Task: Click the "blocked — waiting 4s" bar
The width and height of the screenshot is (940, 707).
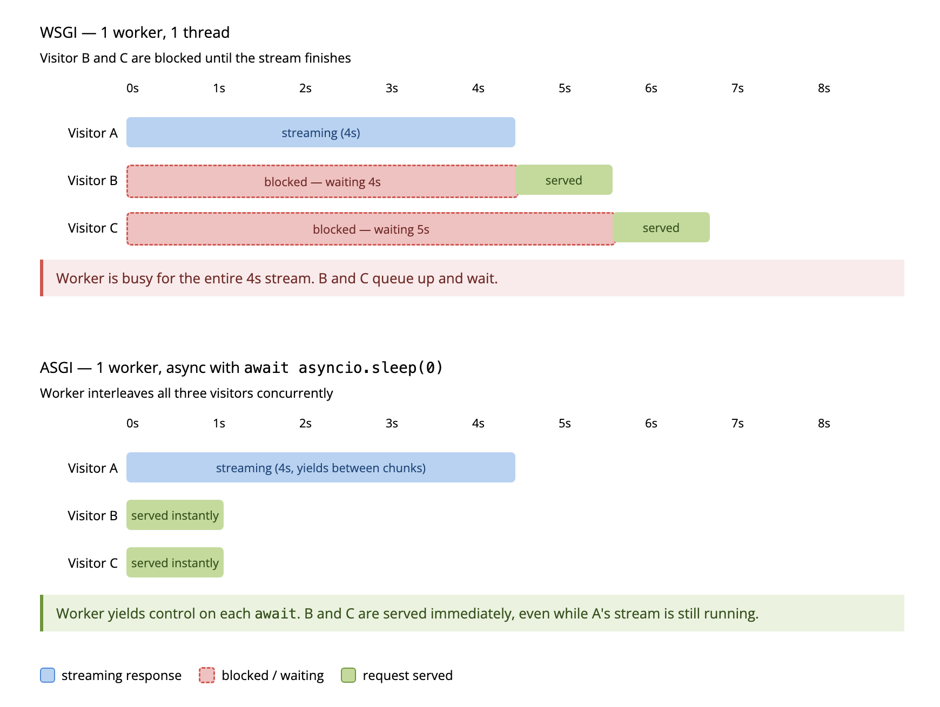Action: click(x=322, y=181)
